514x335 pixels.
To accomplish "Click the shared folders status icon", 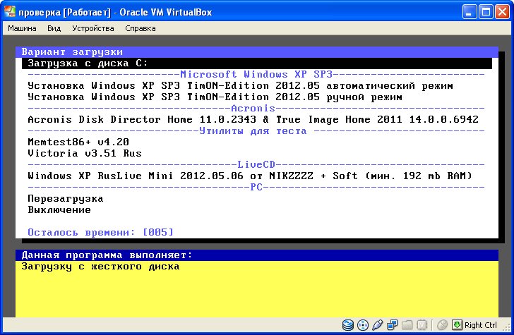I will [407, 325].
